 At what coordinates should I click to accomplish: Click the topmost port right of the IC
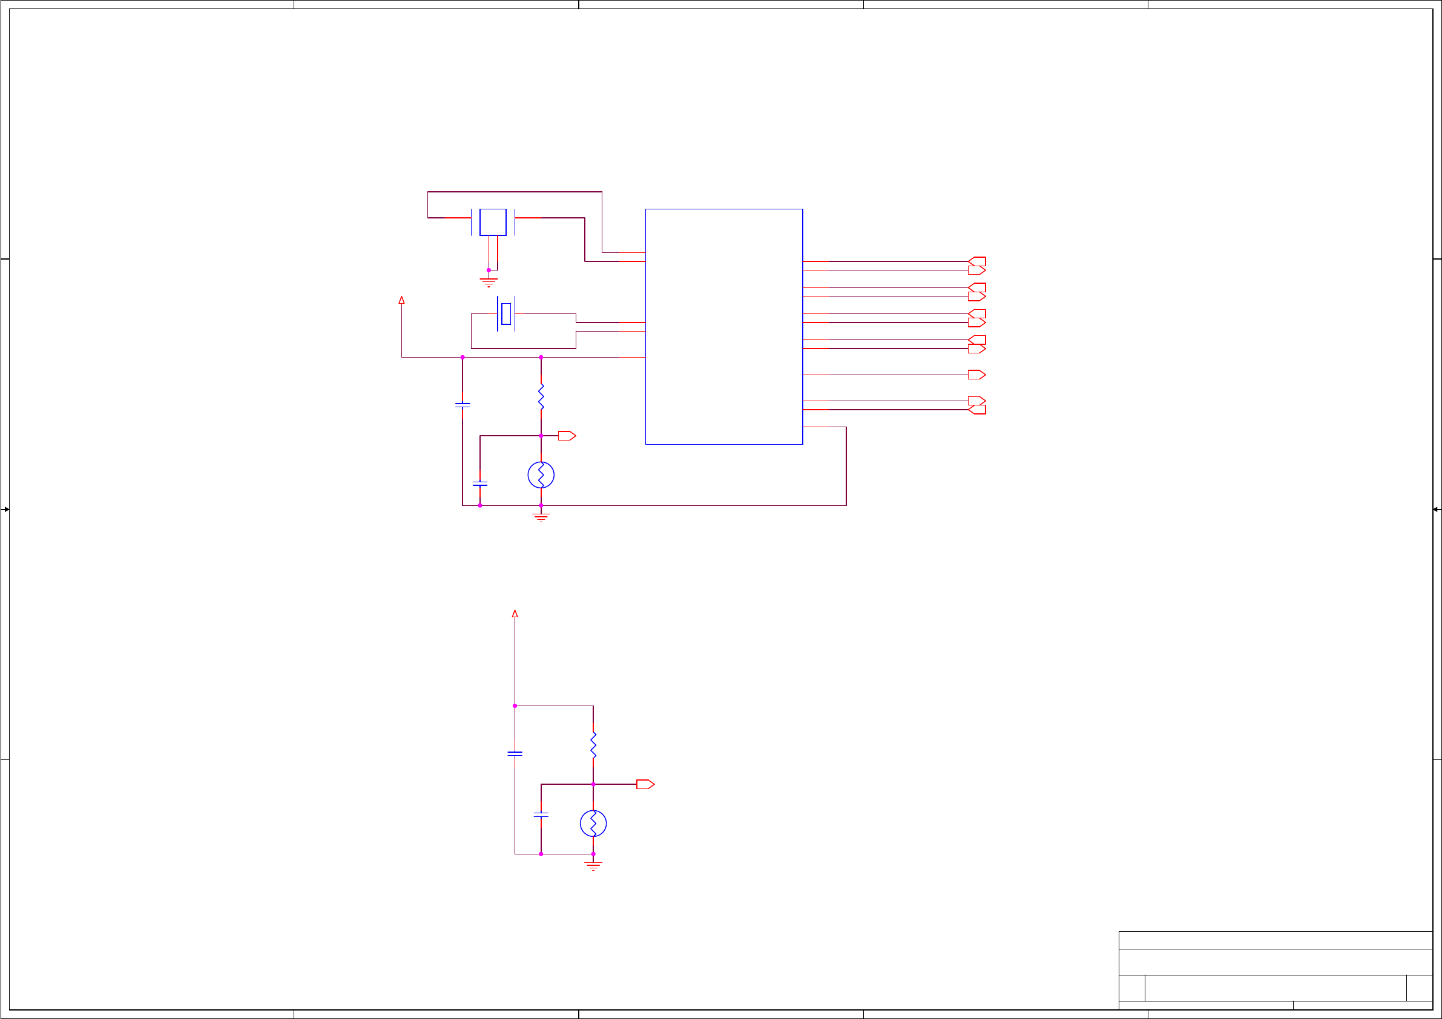point(977,261)
